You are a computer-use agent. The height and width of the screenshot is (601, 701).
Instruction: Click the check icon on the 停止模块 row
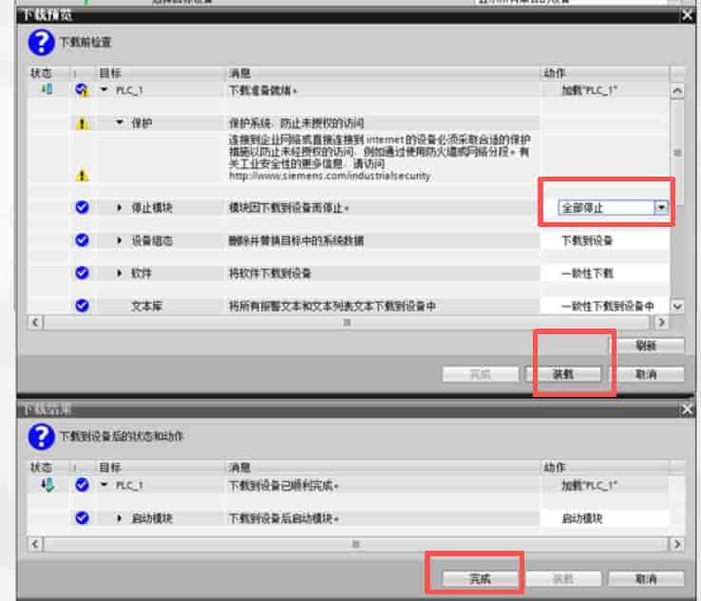82,207
